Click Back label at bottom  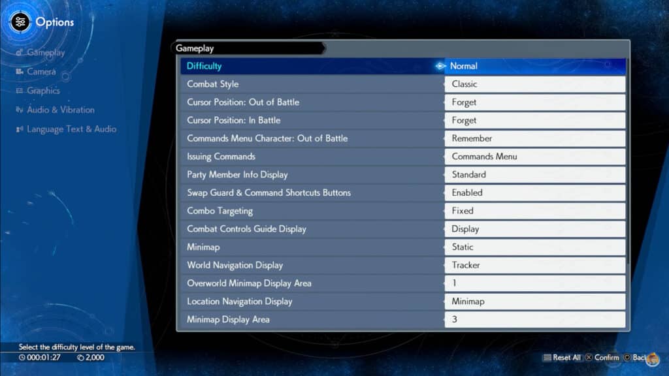coord(639,357)
